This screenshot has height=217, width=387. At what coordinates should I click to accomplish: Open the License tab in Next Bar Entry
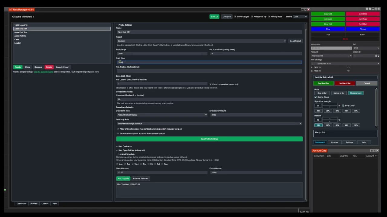[335, 142]
